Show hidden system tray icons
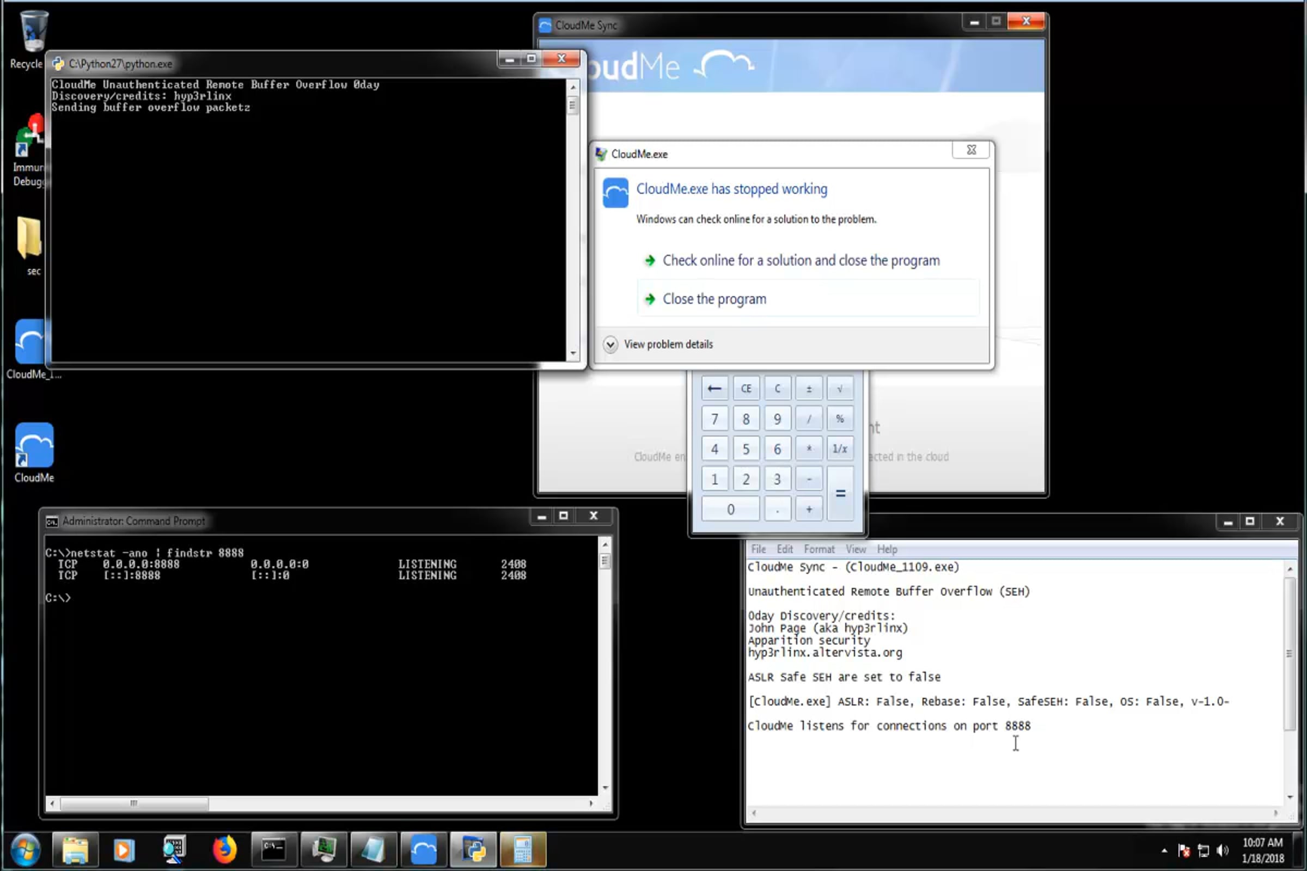Viewport: 1307px width, 871px height. (1164, 850)
